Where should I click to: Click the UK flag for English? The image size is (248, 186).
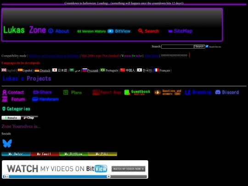pyautogui.click(x=4, y=70)
